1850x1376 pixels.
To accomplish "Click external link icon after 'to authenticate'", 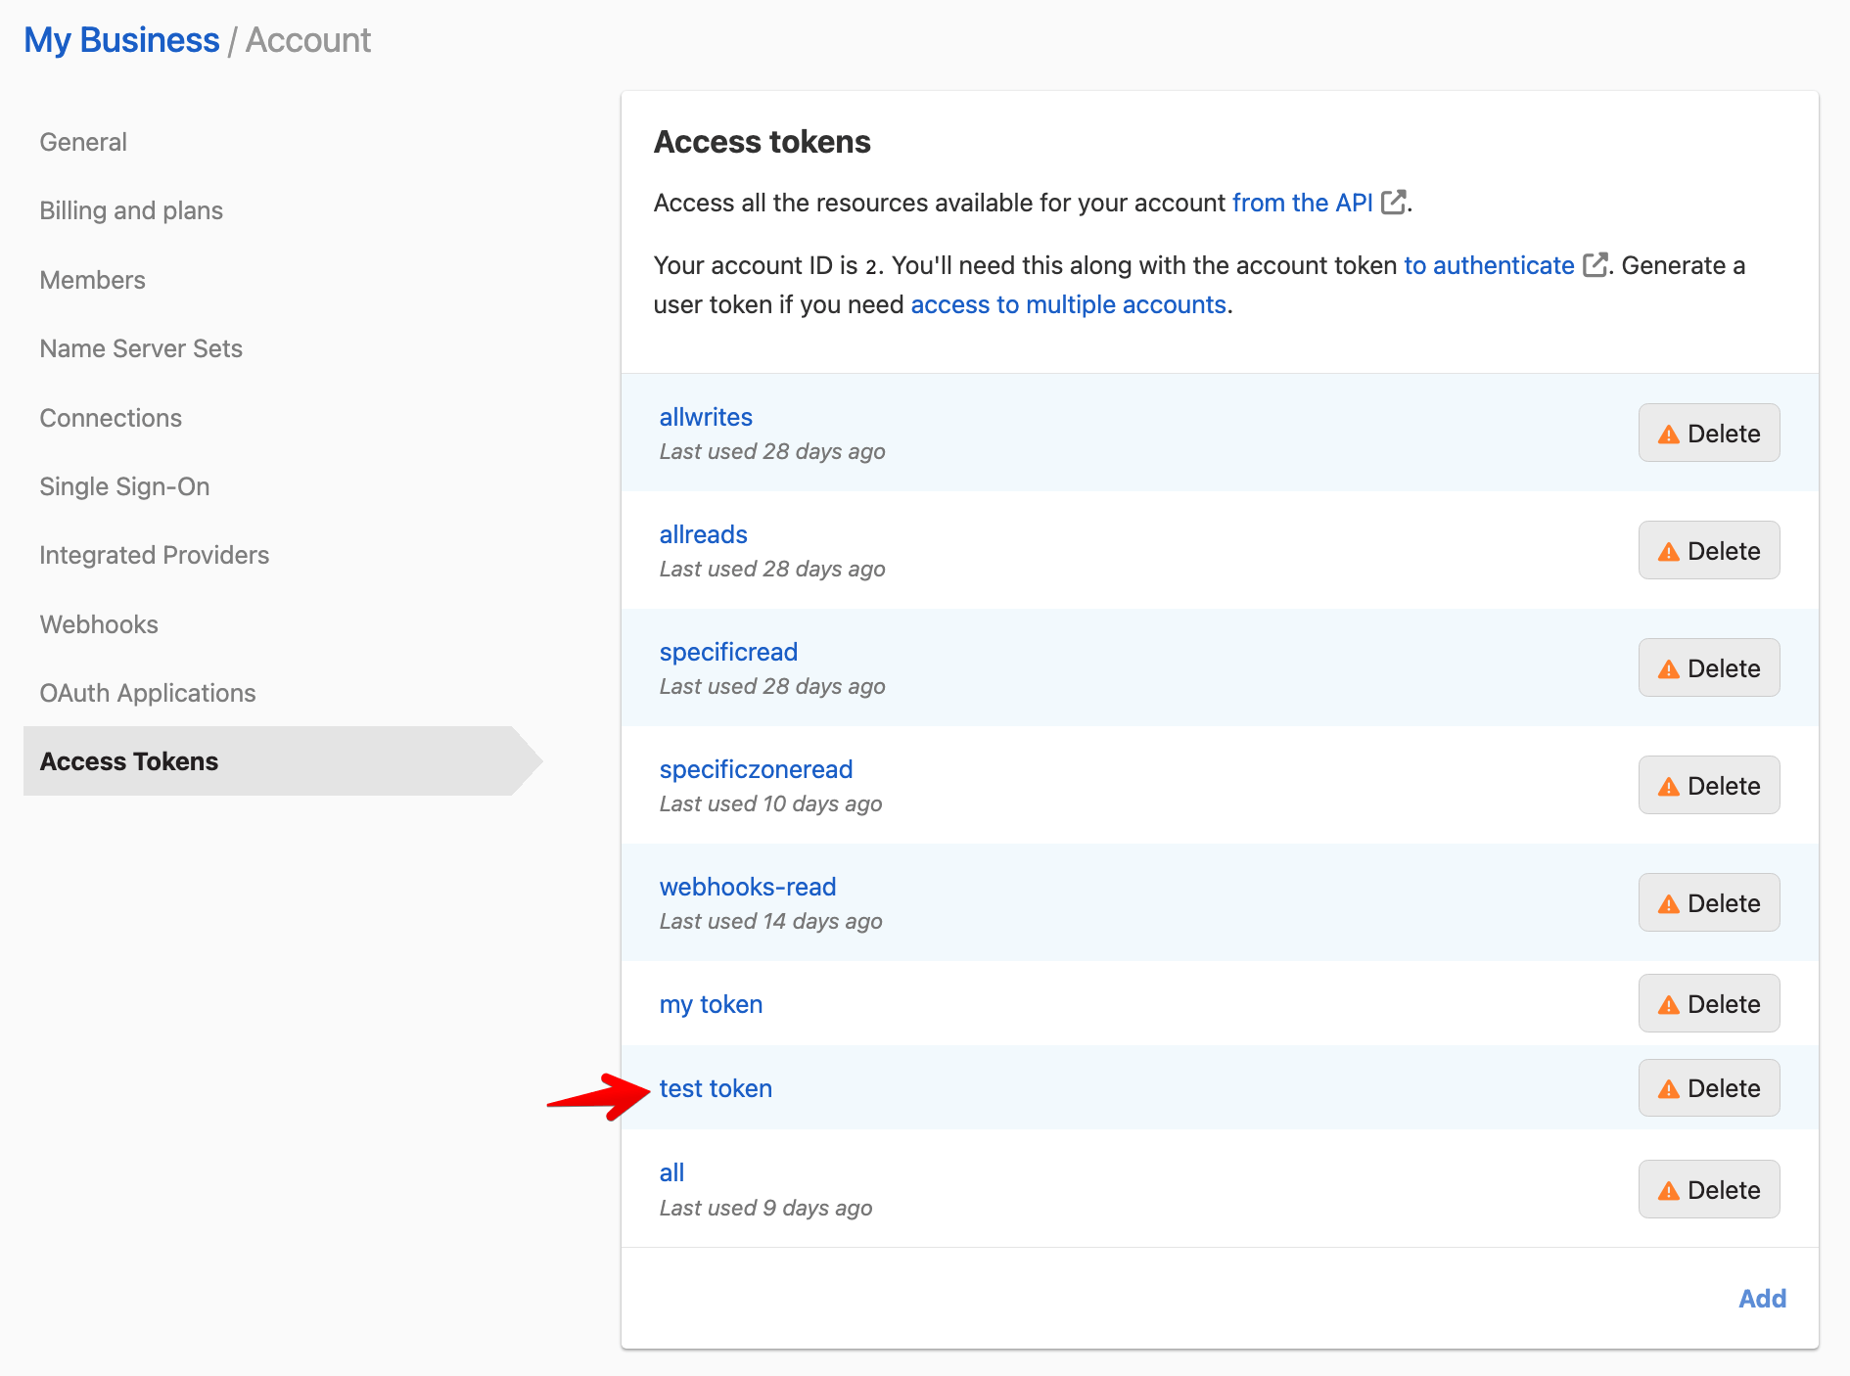I will tap(1596, 265).
